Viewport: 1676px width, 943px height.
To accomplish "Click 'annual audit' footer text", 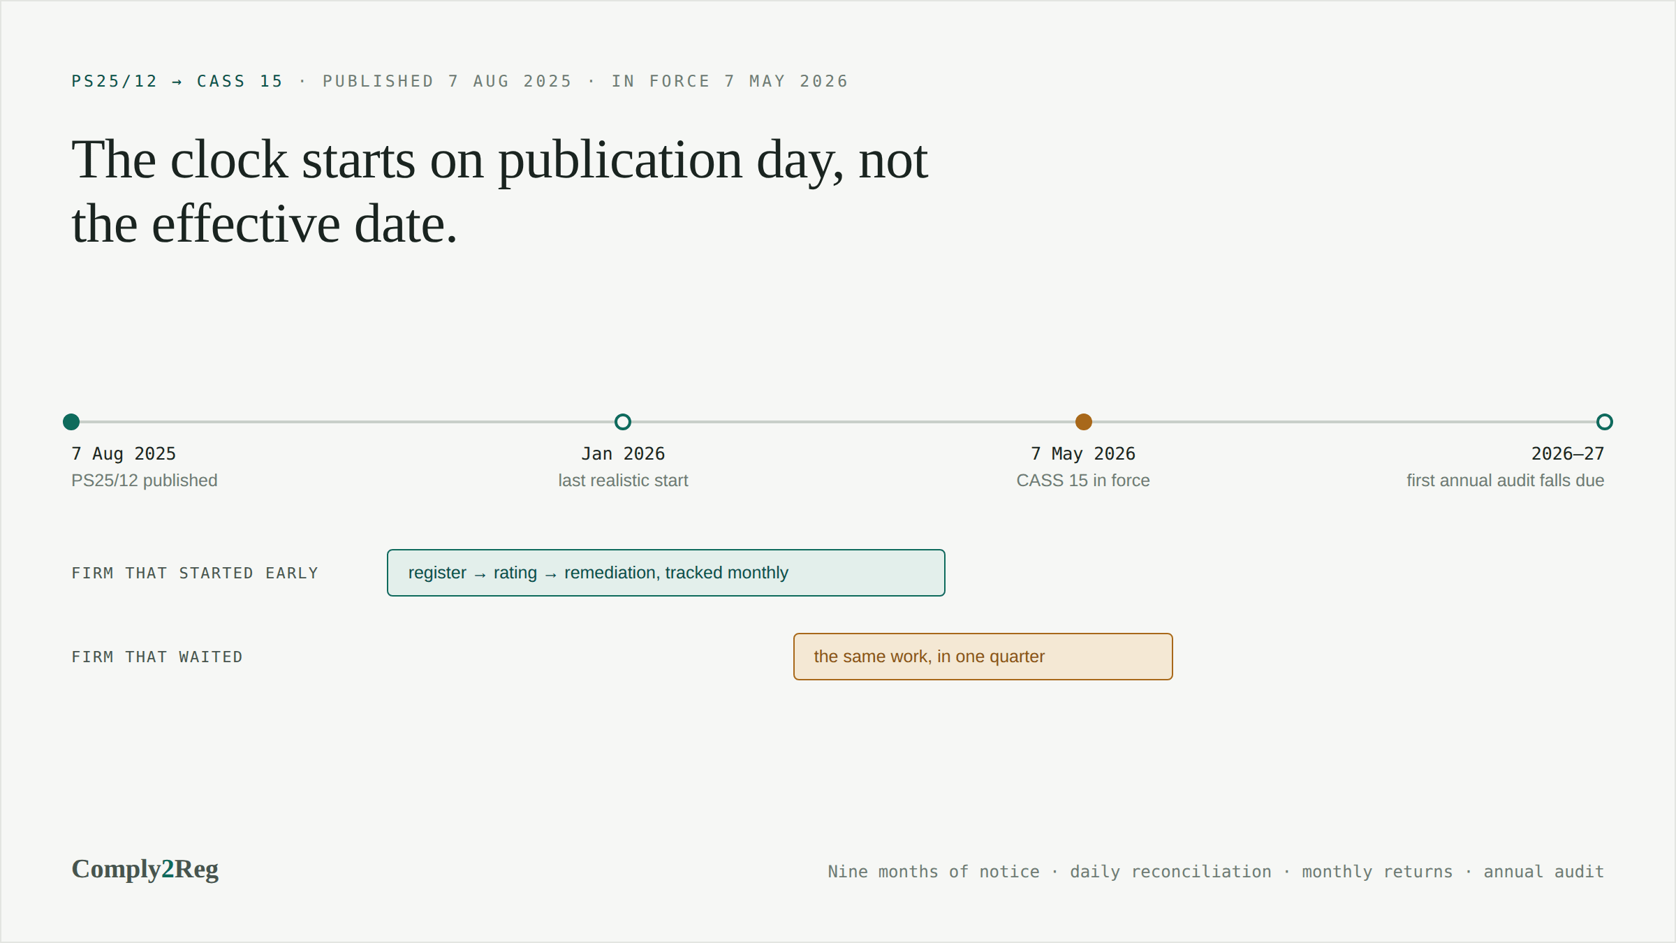I will click(x=1544, y=872).
